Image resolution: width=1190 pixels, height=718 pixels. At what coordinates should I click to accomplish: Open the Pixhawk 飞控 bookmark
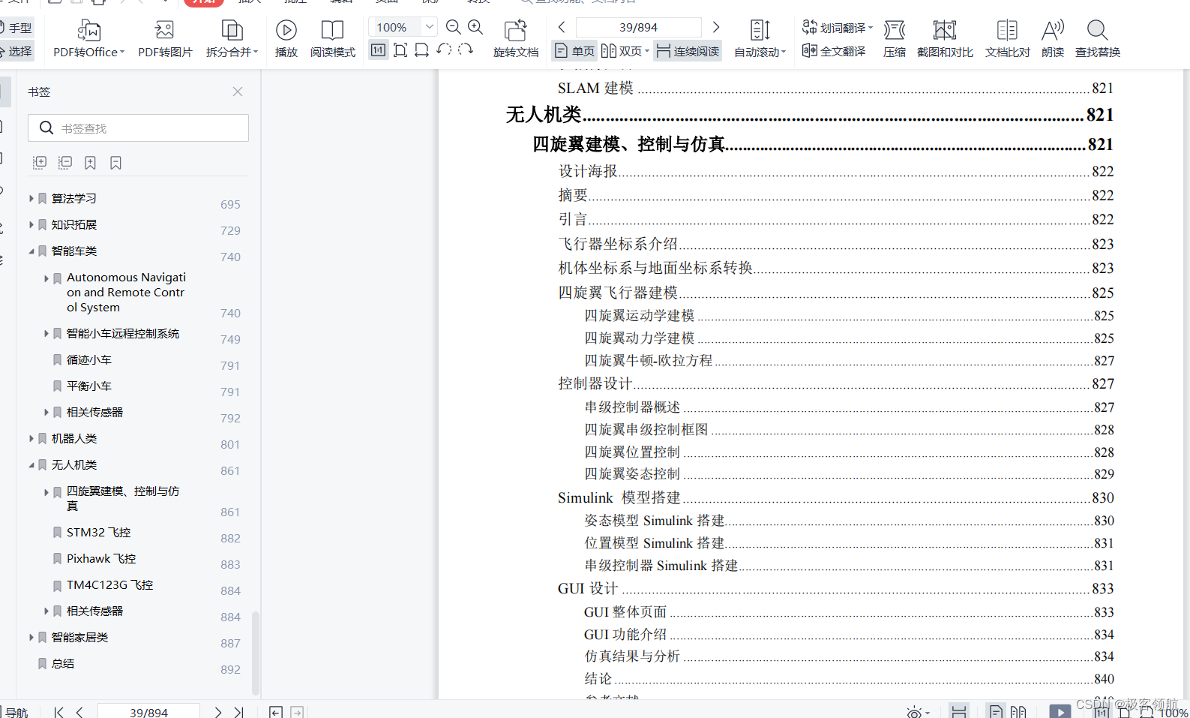click(x=101, y=558)
